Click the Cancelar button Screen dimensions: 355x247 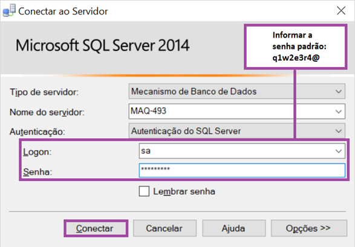[x=164, y=228]
